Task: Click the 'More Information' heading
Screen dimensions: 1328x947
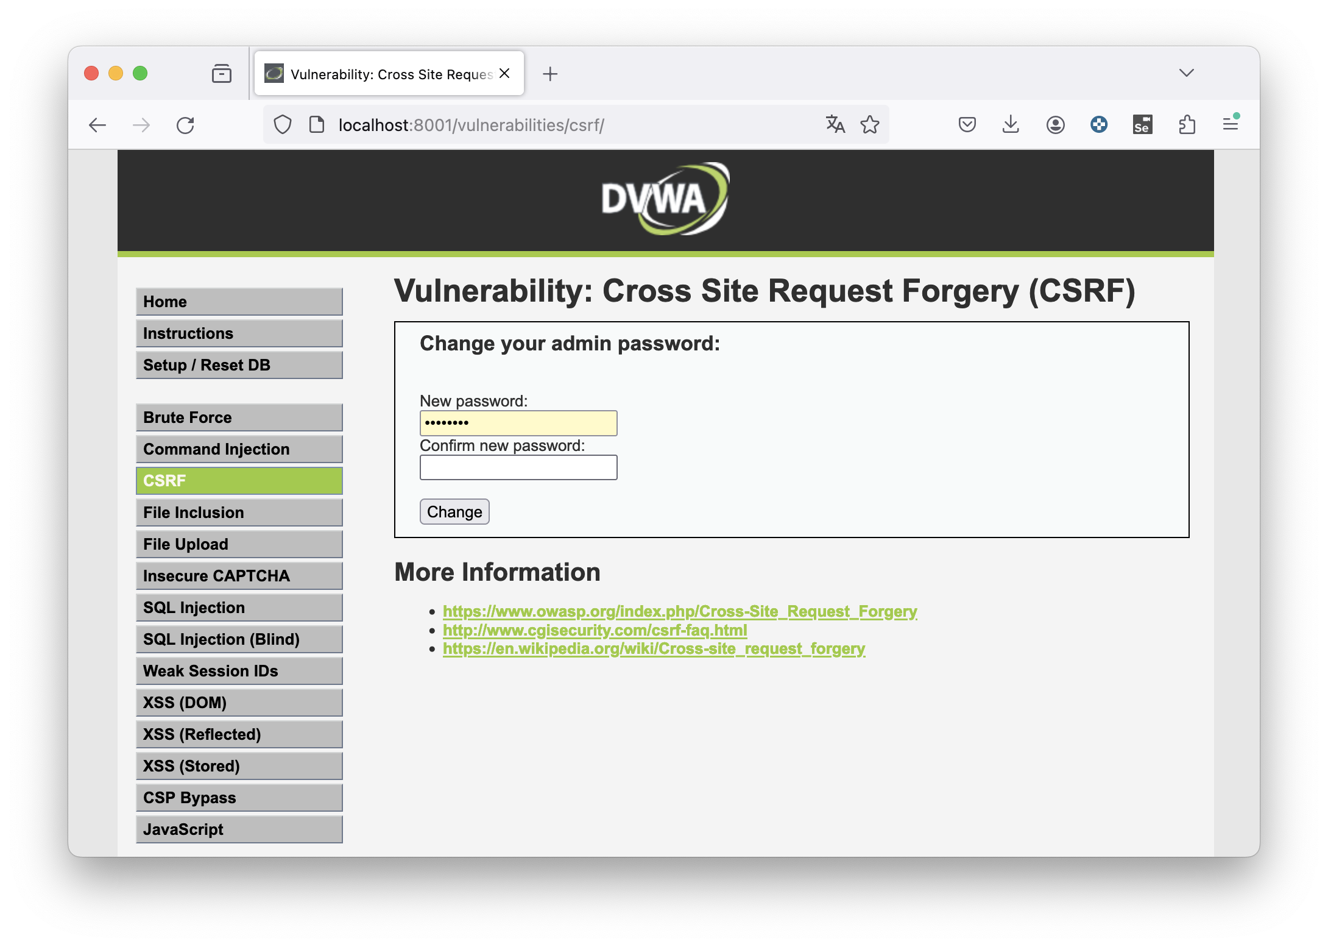Action: click(498, 572)
